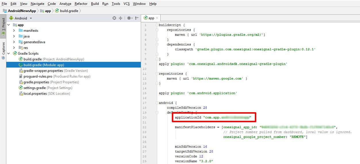This screenshot has height=164, width=360.
Task: Fold the buildscript block at line 1
Action: pyautogui.click(x=157, y=25)
